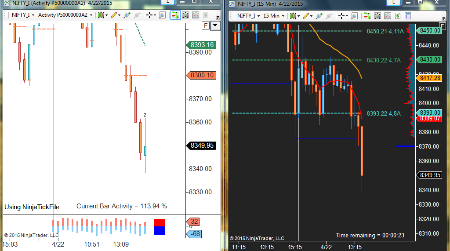Image resolution: width=450 pixels, height=251 pixels.
Task: Click 8349.95 marker in 15 Min window
Action: point(429,175)
